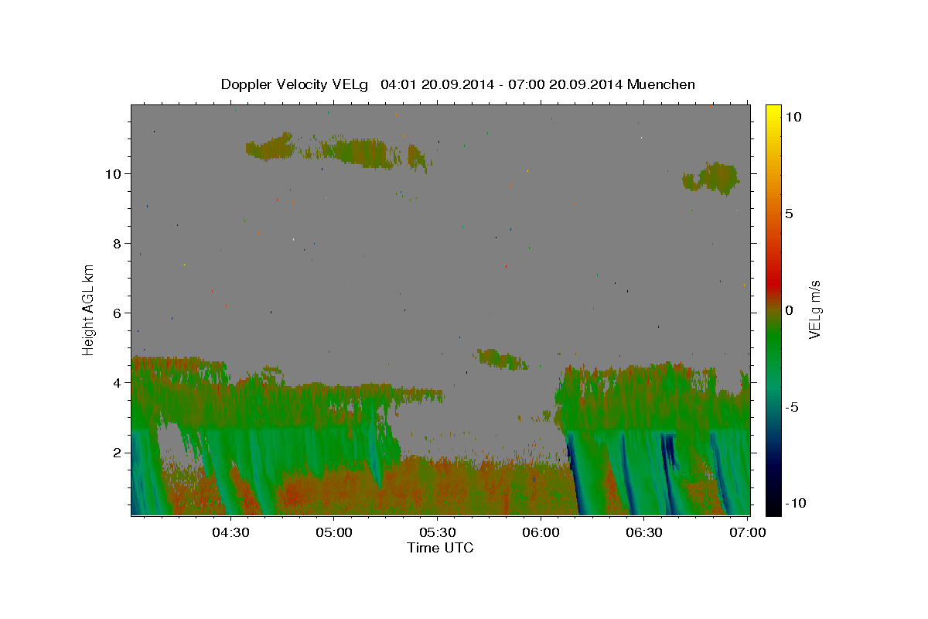Click the dark bottom of the colorbar
Viewport: 928px width, 619px height.
[773, 507]
